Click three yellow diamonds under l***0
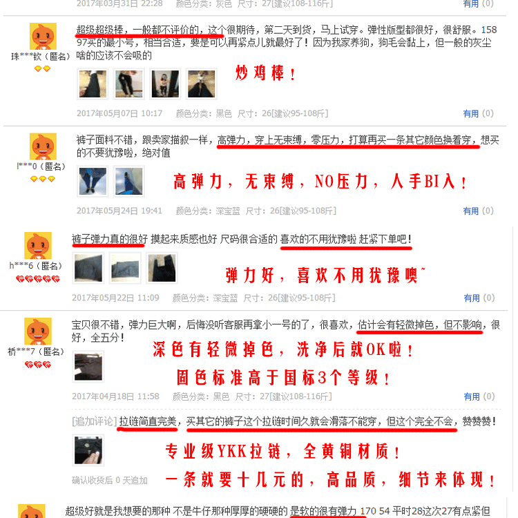The width and height of the screenshot is (518, 518). pos(42,179)
